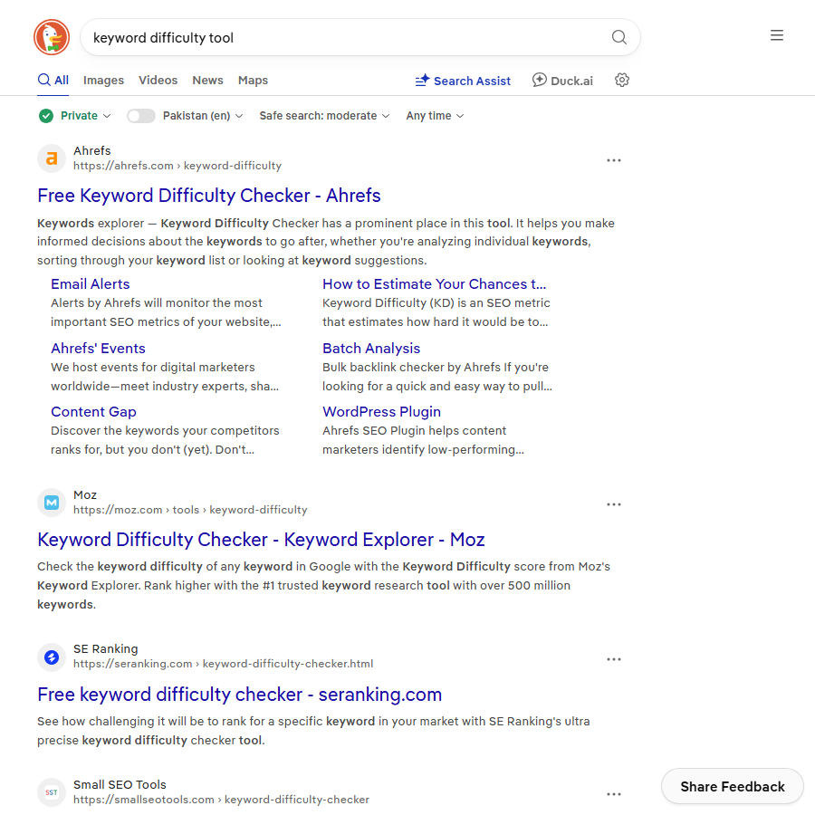Screen dimensions: 815x815
Task: Click the Ahrefs site name
Action: pyautogui.click(x=92, y=150)
